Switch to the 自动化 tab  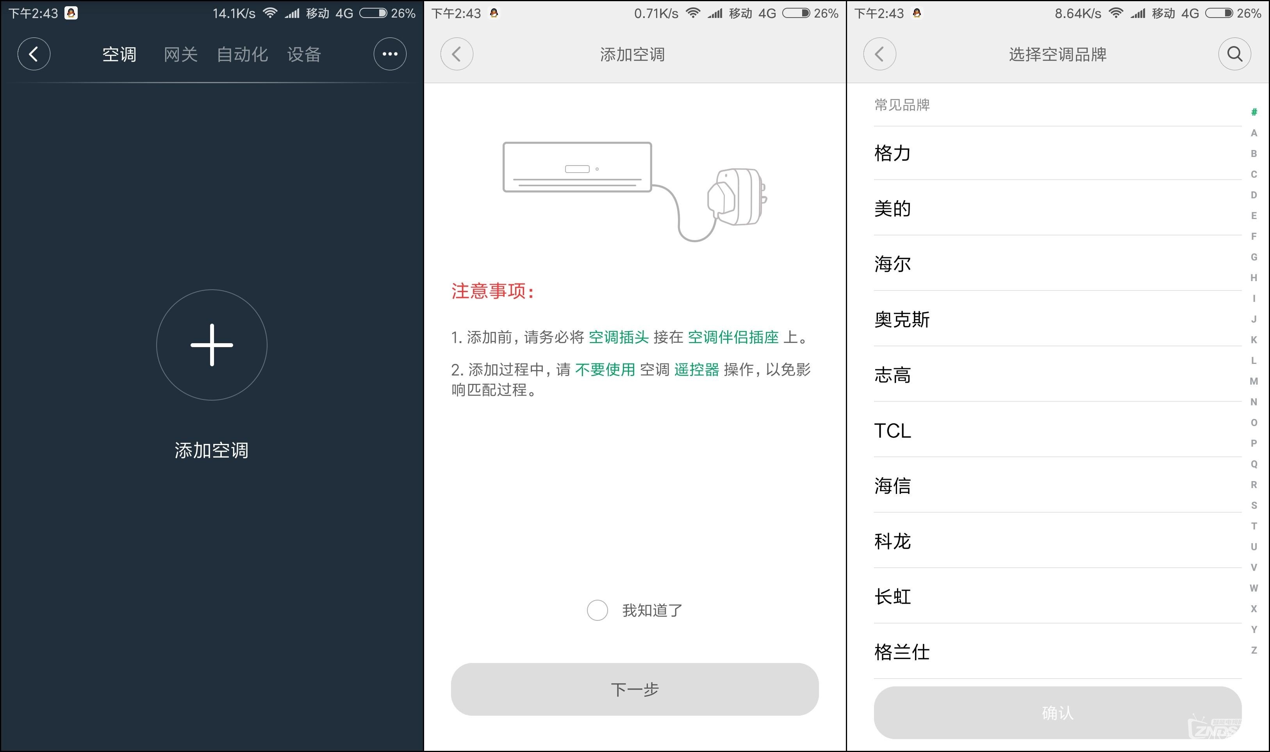[242, 54]
